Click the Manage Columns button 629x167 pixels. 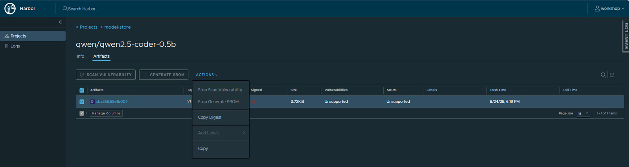coord(106,113)
